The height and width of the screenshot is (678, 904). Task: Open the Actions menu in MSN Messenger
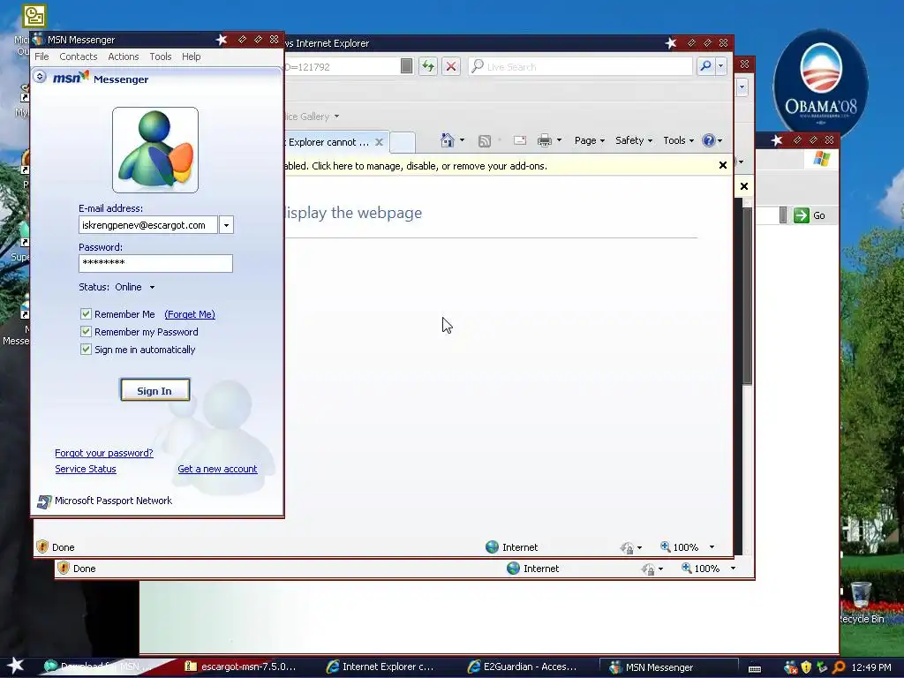[x=124, y=56]
